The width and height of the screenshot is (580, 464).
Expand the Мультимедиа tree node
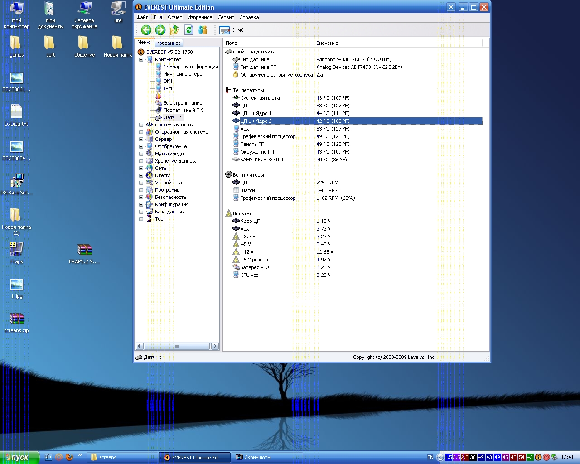coord(141,154)
